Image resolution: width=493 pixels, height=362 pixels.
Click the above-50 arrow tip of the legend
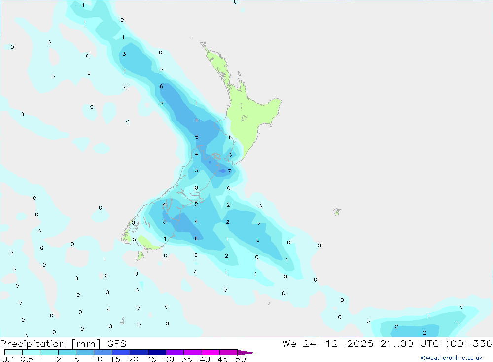point(246,353)
